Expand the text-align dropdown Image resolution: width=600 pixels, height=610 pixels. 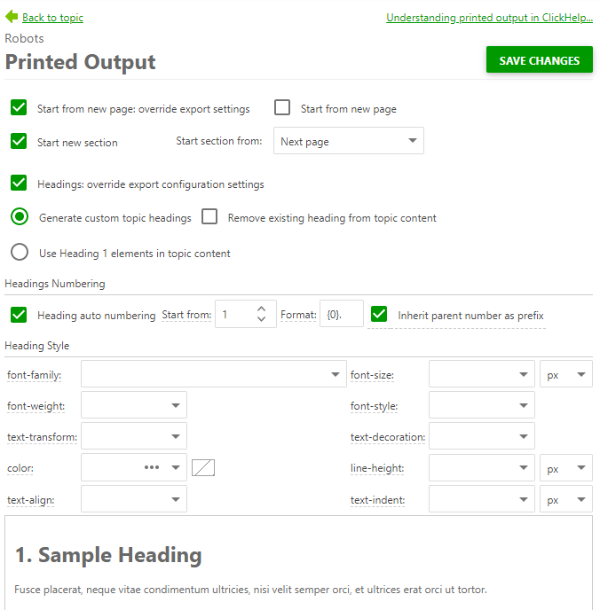pyautogui.click(x=134, y=499)
